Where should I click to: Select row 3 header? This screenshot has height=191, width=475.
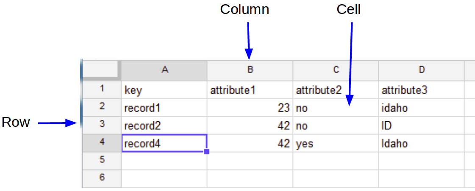[102, 125]
